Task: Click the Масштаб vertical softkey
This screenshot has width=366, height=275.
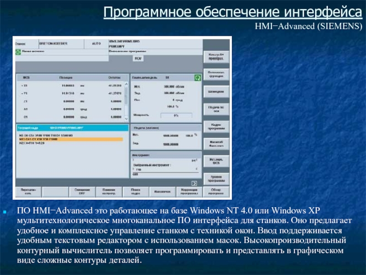Action: click(216, 144)
